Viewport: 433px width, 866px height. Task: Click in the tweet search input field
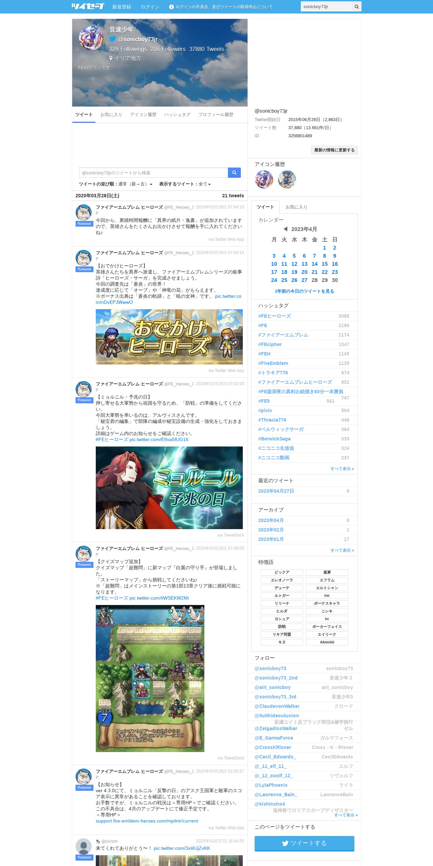point(153,173)
